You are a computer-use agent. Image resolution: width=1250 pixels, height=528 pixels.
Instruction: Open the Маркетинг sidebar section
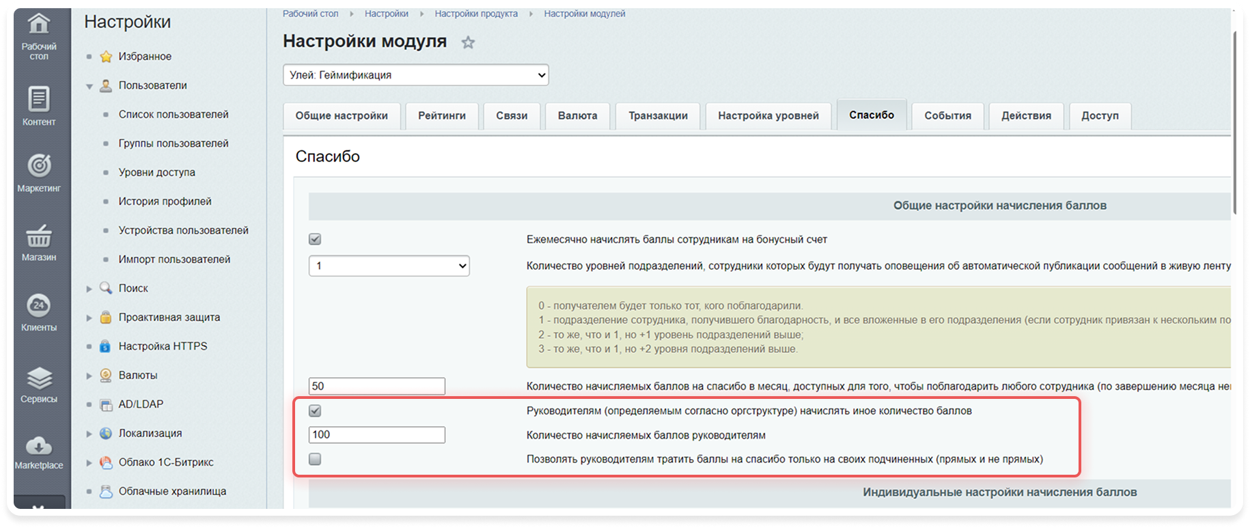pyautogui.click(x=39, y=173)
